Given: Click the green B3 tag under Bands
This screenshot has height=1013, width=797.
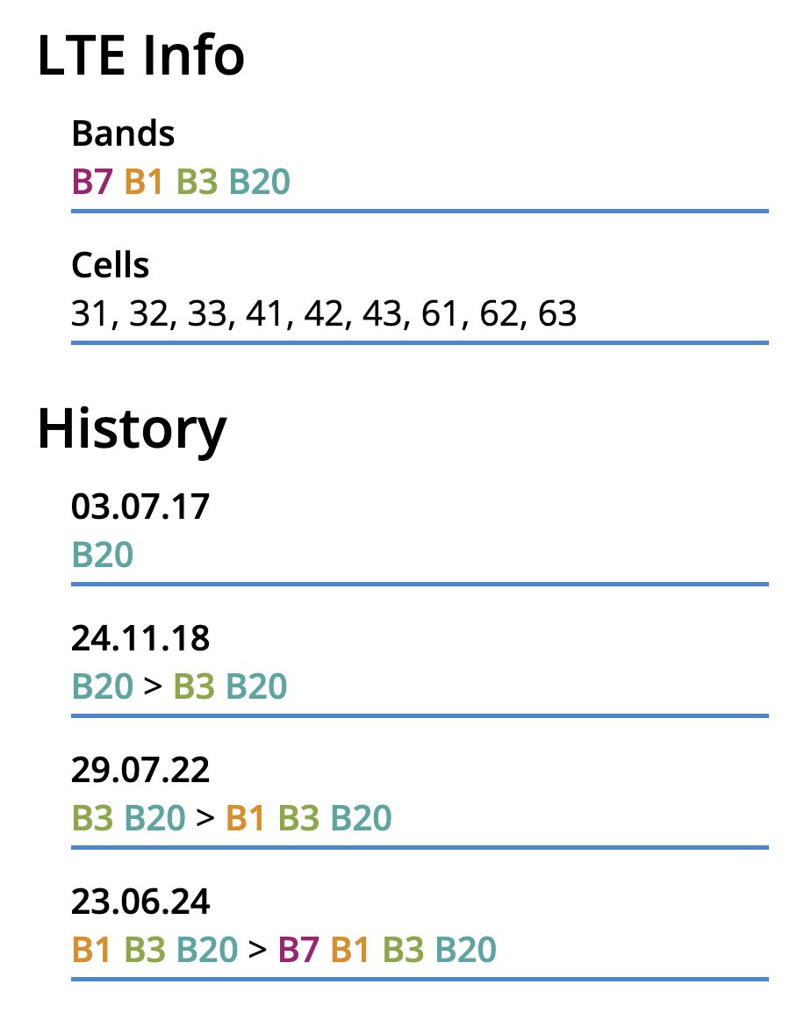Looking at the screenshot, I should click(x=197, y=182).
